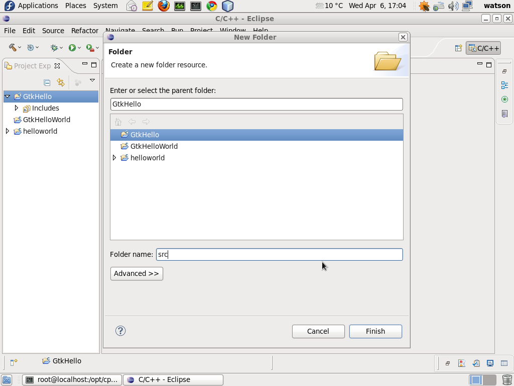This screenshot has width=514, height=386.
Task: Click the Advanced >> button
Action: (x=137, y=274)
